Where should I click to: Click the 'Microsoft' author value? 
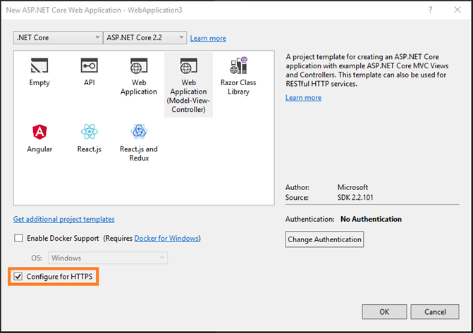click(x=352, y=187)
